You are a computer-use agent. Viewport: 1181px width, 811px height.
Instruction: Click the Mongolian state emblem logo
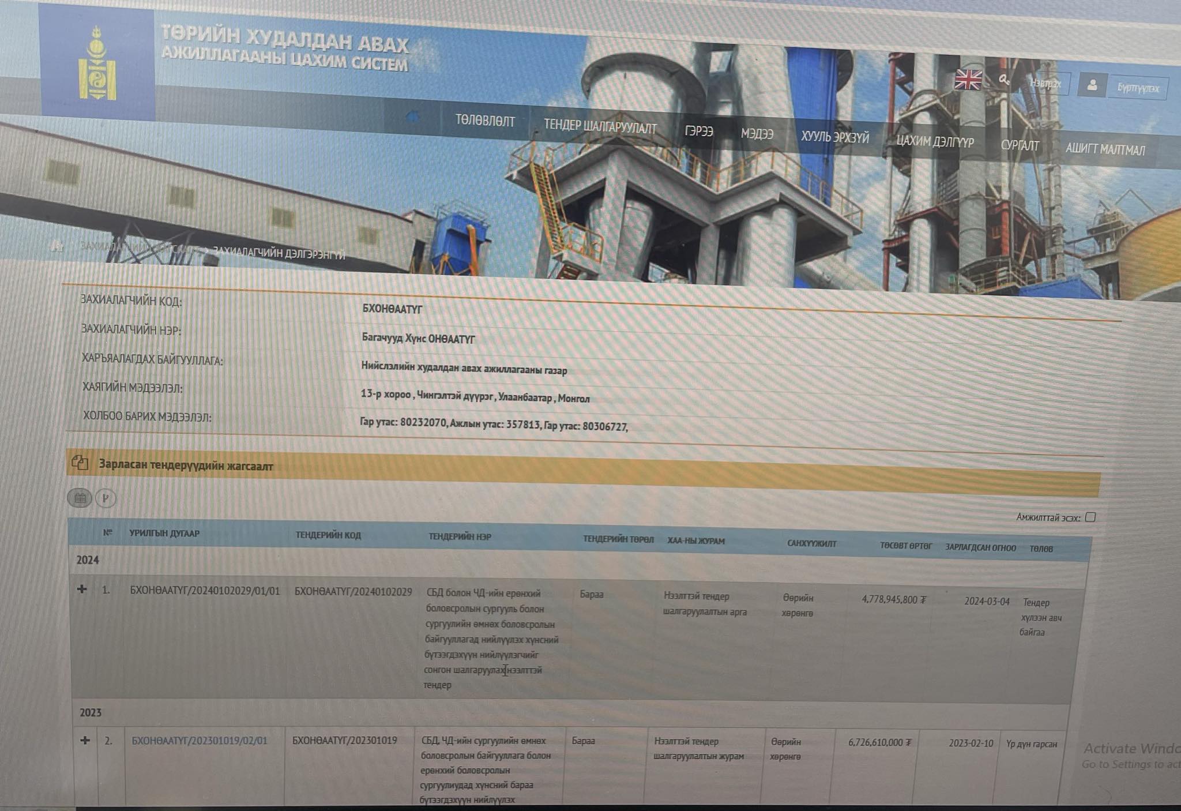pos(97,63)
